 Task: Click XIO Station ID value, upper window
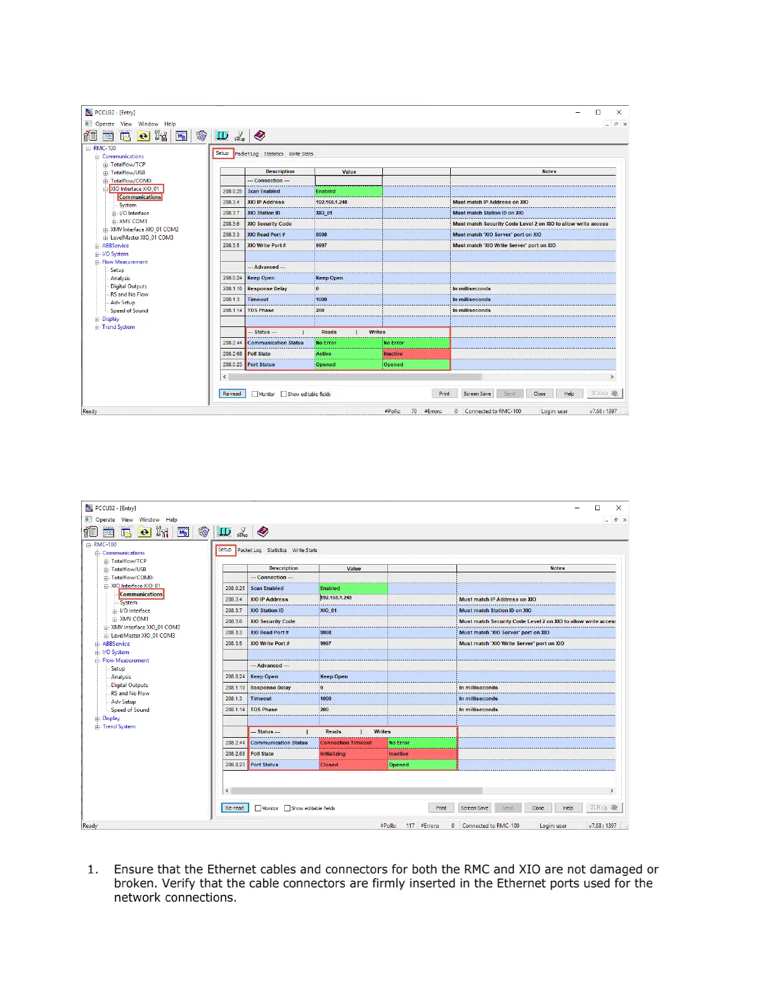[x=349, y=213]
